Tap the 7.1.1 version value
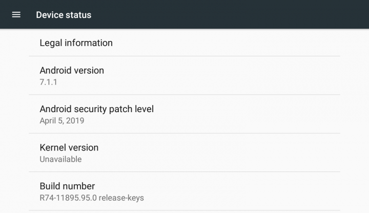369x213 pixels. 48,82
